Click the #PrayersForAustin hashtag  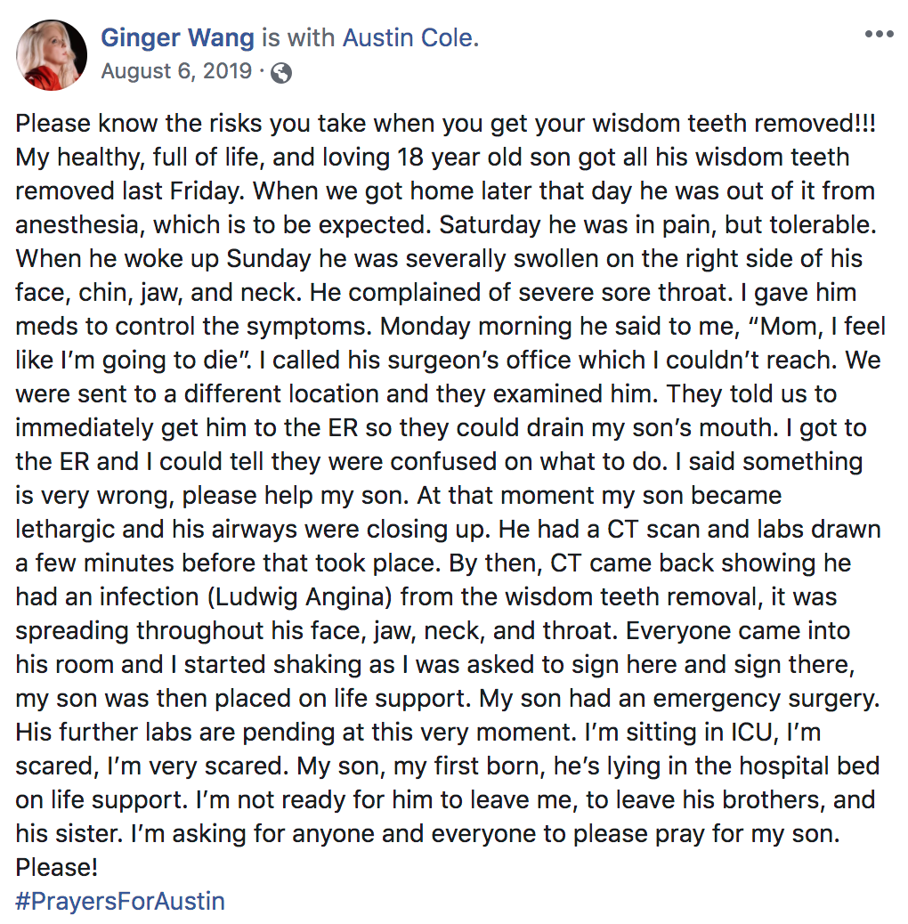pyautogui.click(x=120, y=900)
